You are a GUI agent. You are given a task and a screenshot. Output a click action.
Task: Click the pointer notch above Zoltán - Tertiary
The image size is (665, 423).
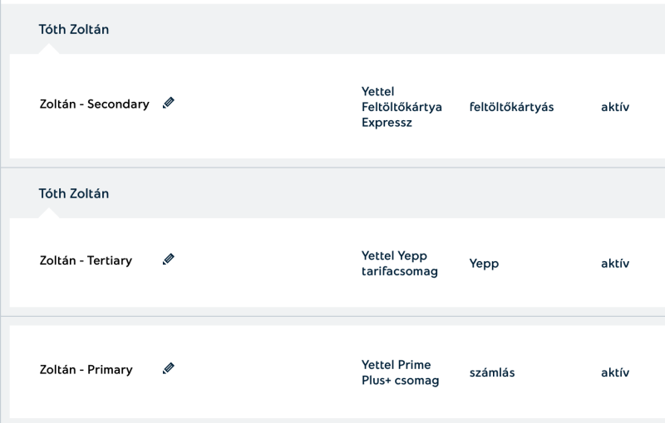50,213
